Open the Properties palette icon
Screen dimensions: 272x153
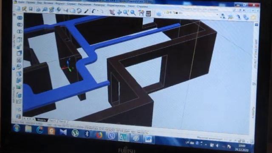(141, 13)
